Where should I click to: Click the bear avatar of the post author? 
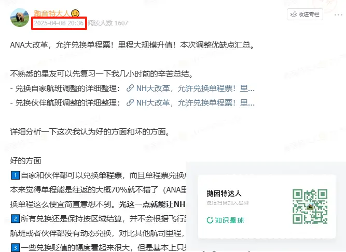(x=20, y=18)
